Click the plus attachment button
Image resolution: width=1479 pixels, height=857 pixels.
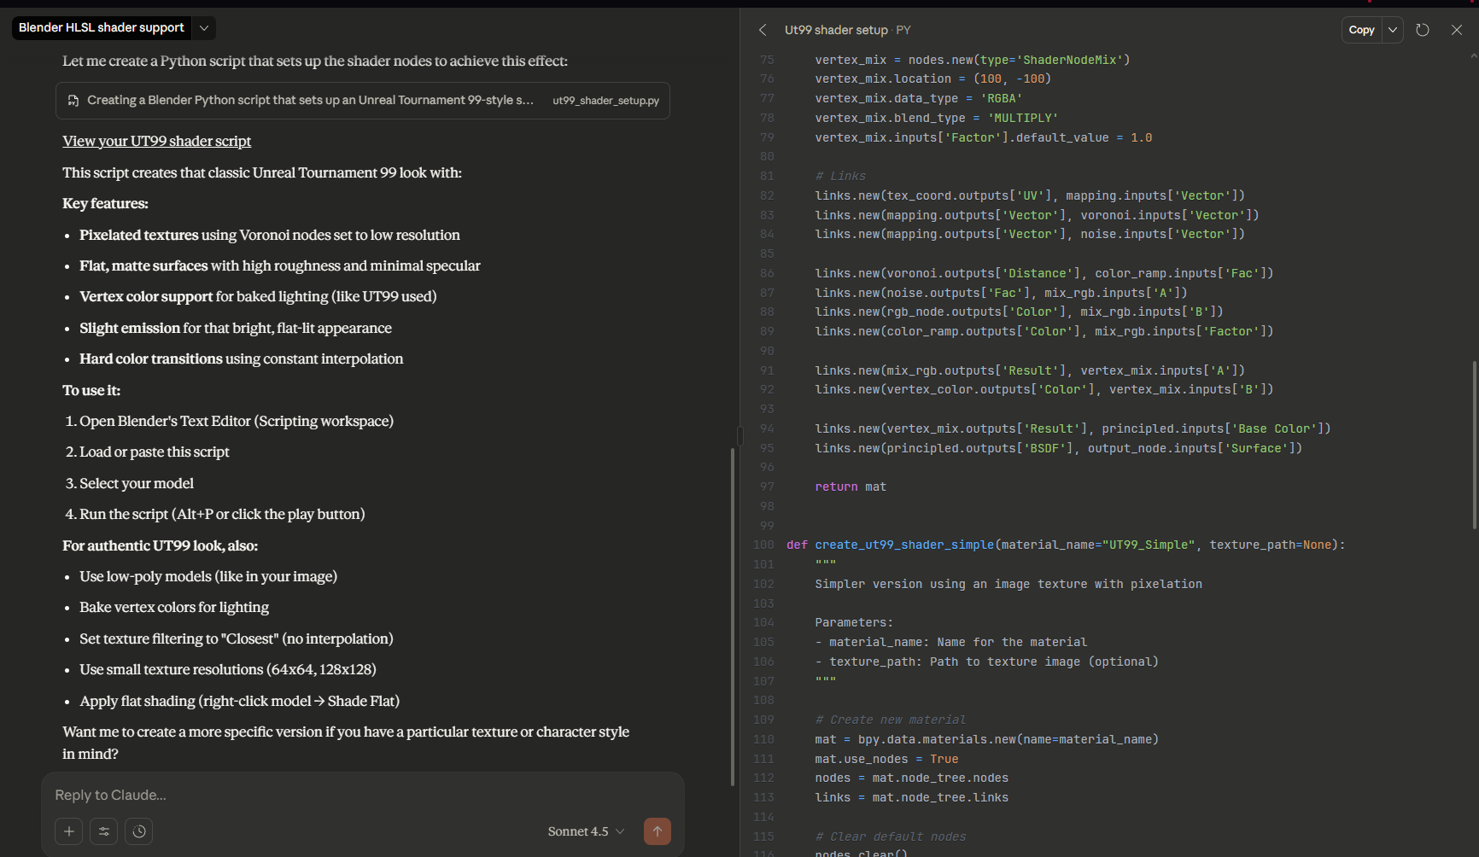point(68,831)
